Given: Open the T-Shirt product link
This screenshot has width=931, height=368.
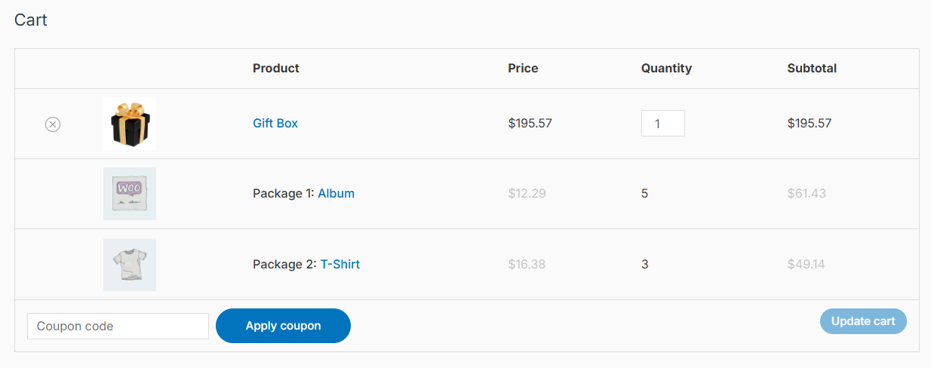Looking at the screenshot, I should (x=340, y=264).
